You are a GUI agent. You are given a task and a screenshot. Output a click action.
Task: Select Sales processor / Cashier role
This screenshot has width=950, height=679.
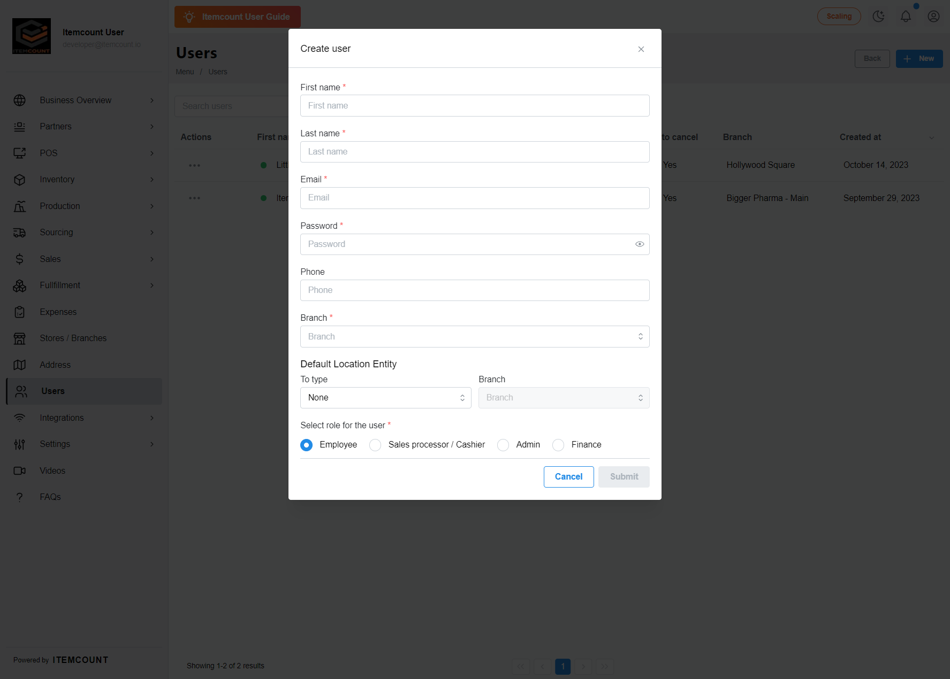point(375,445)
